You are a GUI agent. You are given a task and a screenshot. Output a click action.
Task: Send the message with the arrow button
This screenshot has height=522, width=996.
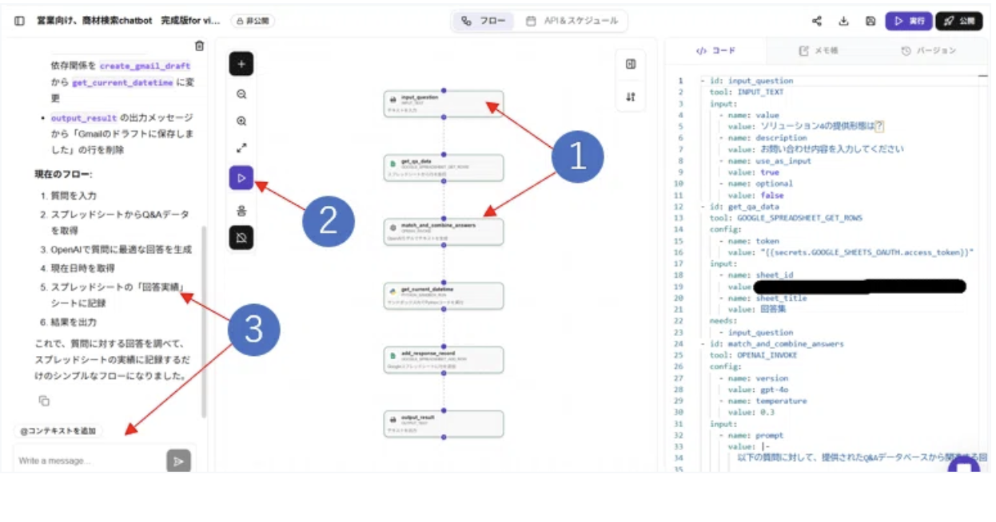(x=178, y=461)
